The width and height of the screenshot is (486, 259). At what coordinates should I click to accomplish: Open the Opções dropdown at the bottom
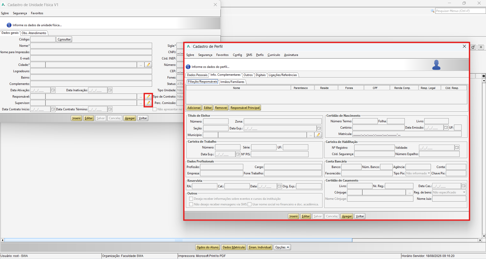282,247
